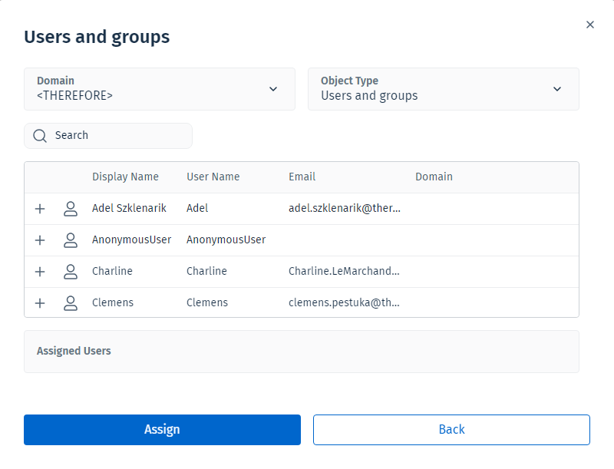Click the Domain dropdown chevron arrow

(x=273, y=89)
